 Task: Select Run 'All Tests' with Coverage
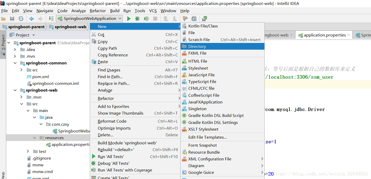coord(135,170)
